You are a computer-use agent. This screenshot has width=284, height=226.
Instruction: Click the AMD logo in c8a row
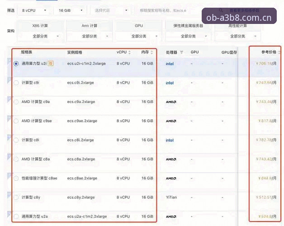[x=171, y=160]
